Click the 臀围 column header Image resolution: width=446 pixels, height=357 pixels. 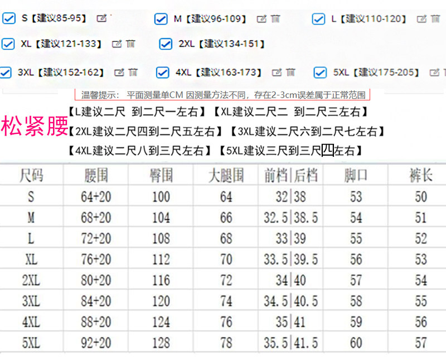(161, 175)
